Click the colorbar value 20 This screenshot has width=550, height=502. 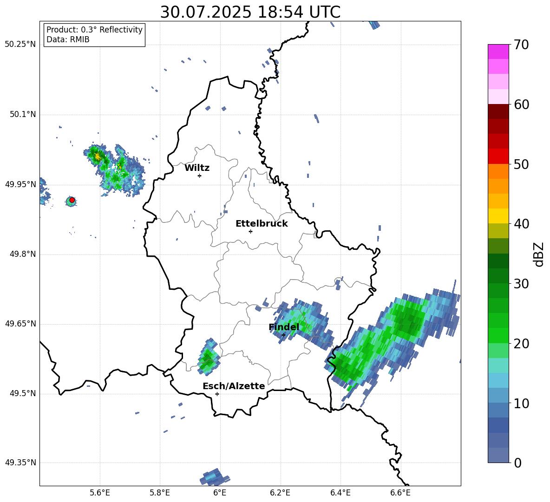pos(521,344)
